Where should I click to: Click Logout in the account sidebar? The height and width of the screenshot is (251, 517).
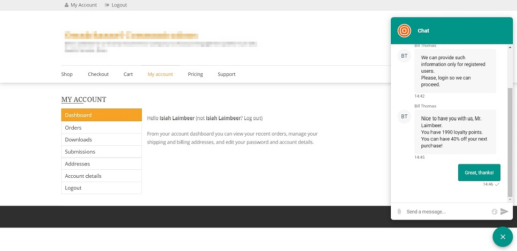[x=102, y=188]
